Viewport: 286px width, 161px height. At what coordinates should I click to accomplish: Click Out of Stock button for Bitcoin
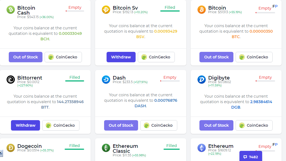[x=216, y=57]
